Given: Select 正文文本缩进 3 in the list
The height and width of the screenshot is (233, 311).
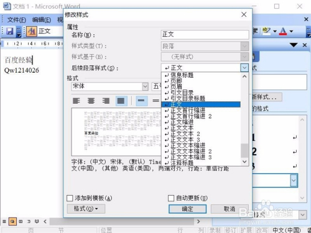Looking at the screenshot, I should pyautogui.click(x=201, y=157).
